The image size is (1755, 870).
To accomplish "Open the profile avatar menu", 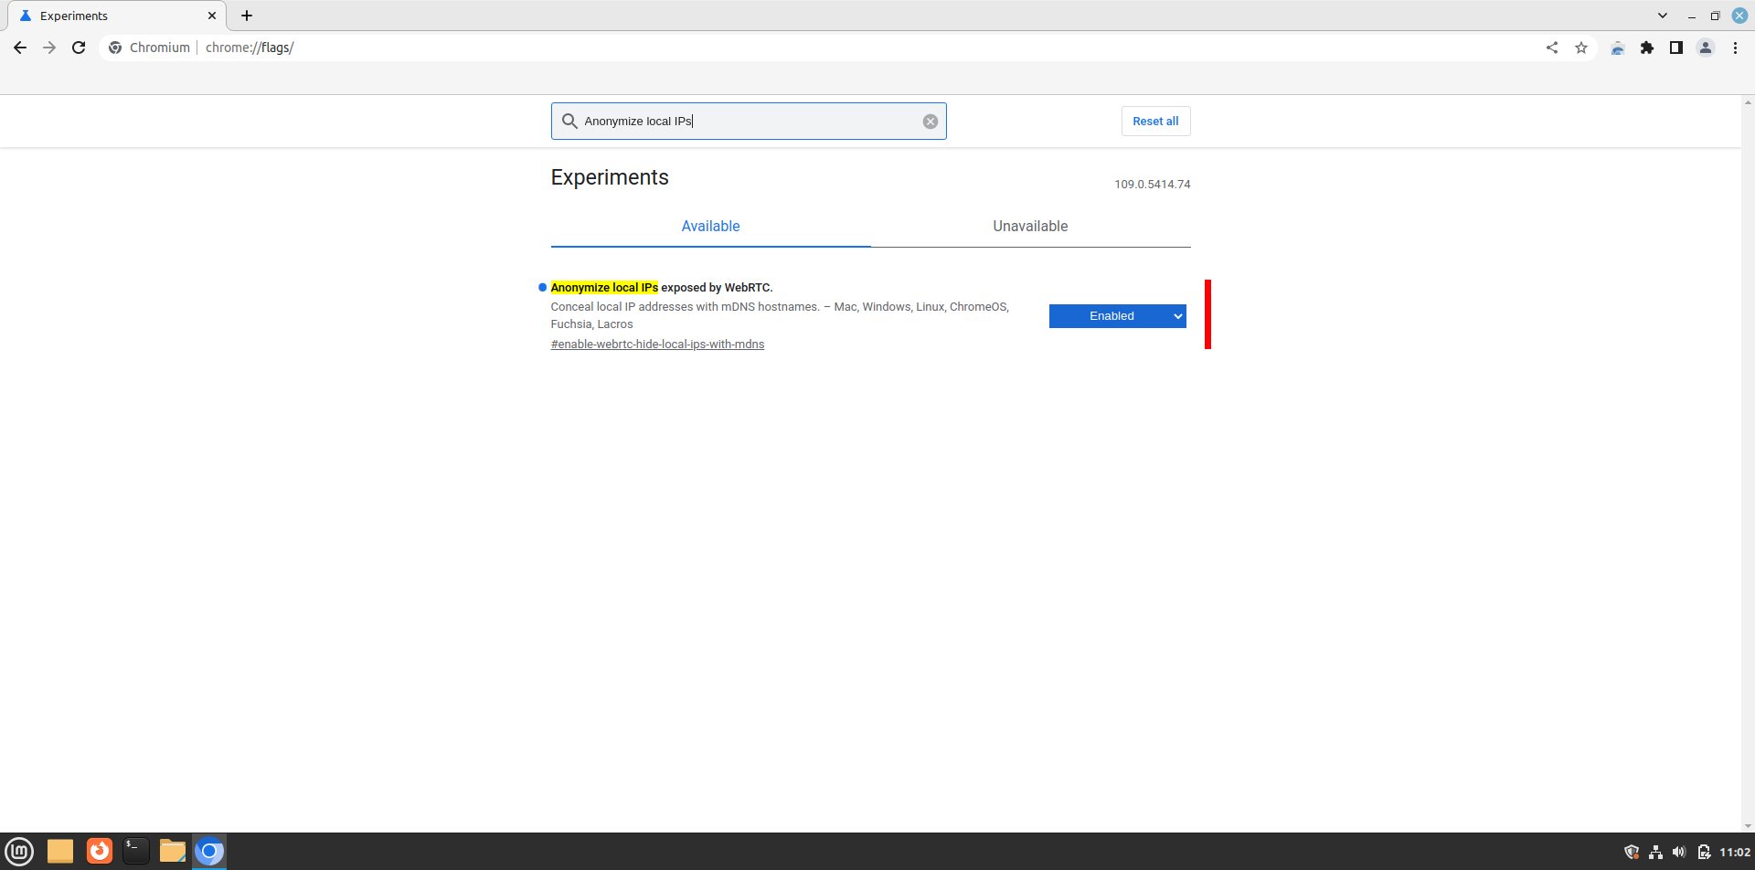I will tap(1706, 48).
